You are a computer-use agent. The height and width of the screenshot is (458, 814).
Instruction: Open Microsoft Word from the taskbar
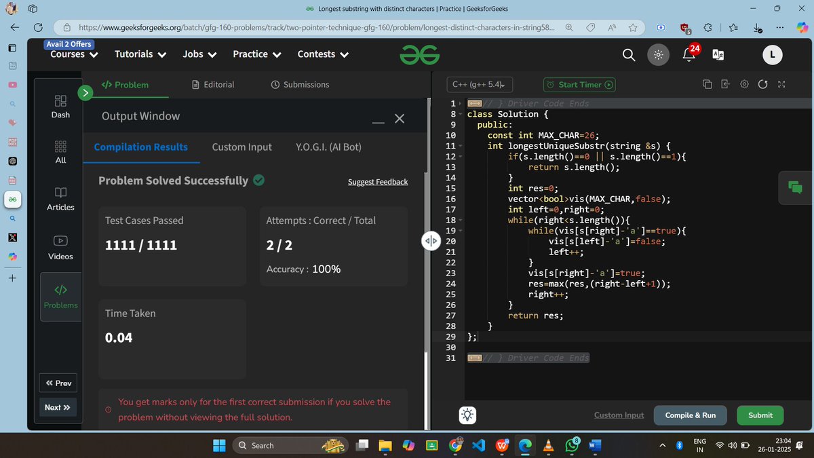pyautogui.click(x=595, y=445)
